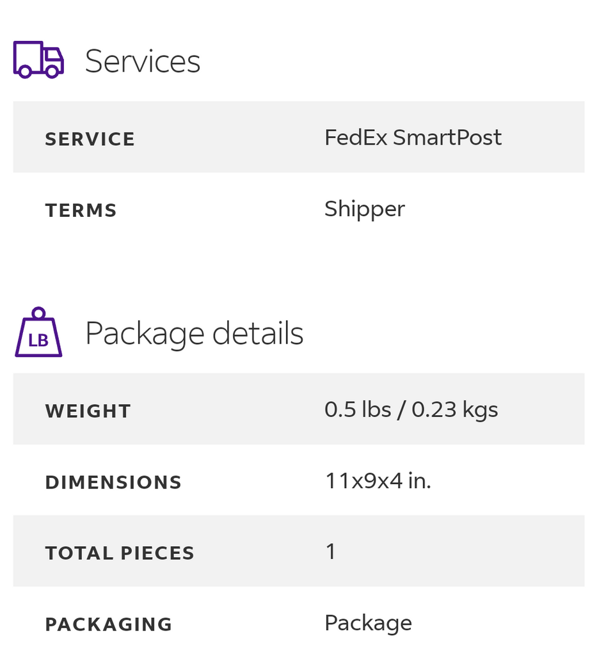Click the FedEx SmartPost service value
This screenshot has width=606, height=655.
pos(413,138)
